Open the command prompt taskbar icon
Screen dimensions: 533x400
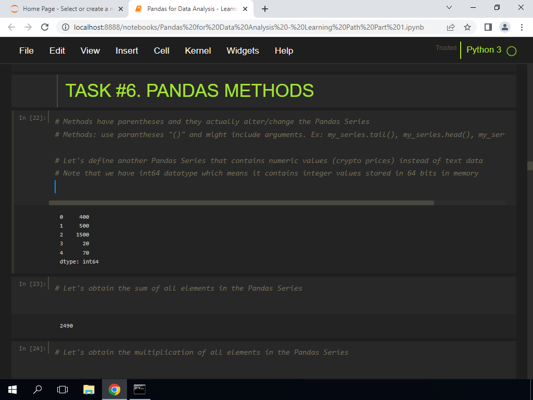[x=139, y=390]
